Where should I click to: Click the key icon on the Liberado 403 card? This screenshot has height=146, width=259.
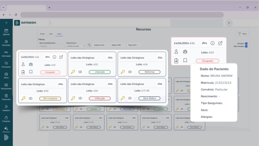[73, 72]
